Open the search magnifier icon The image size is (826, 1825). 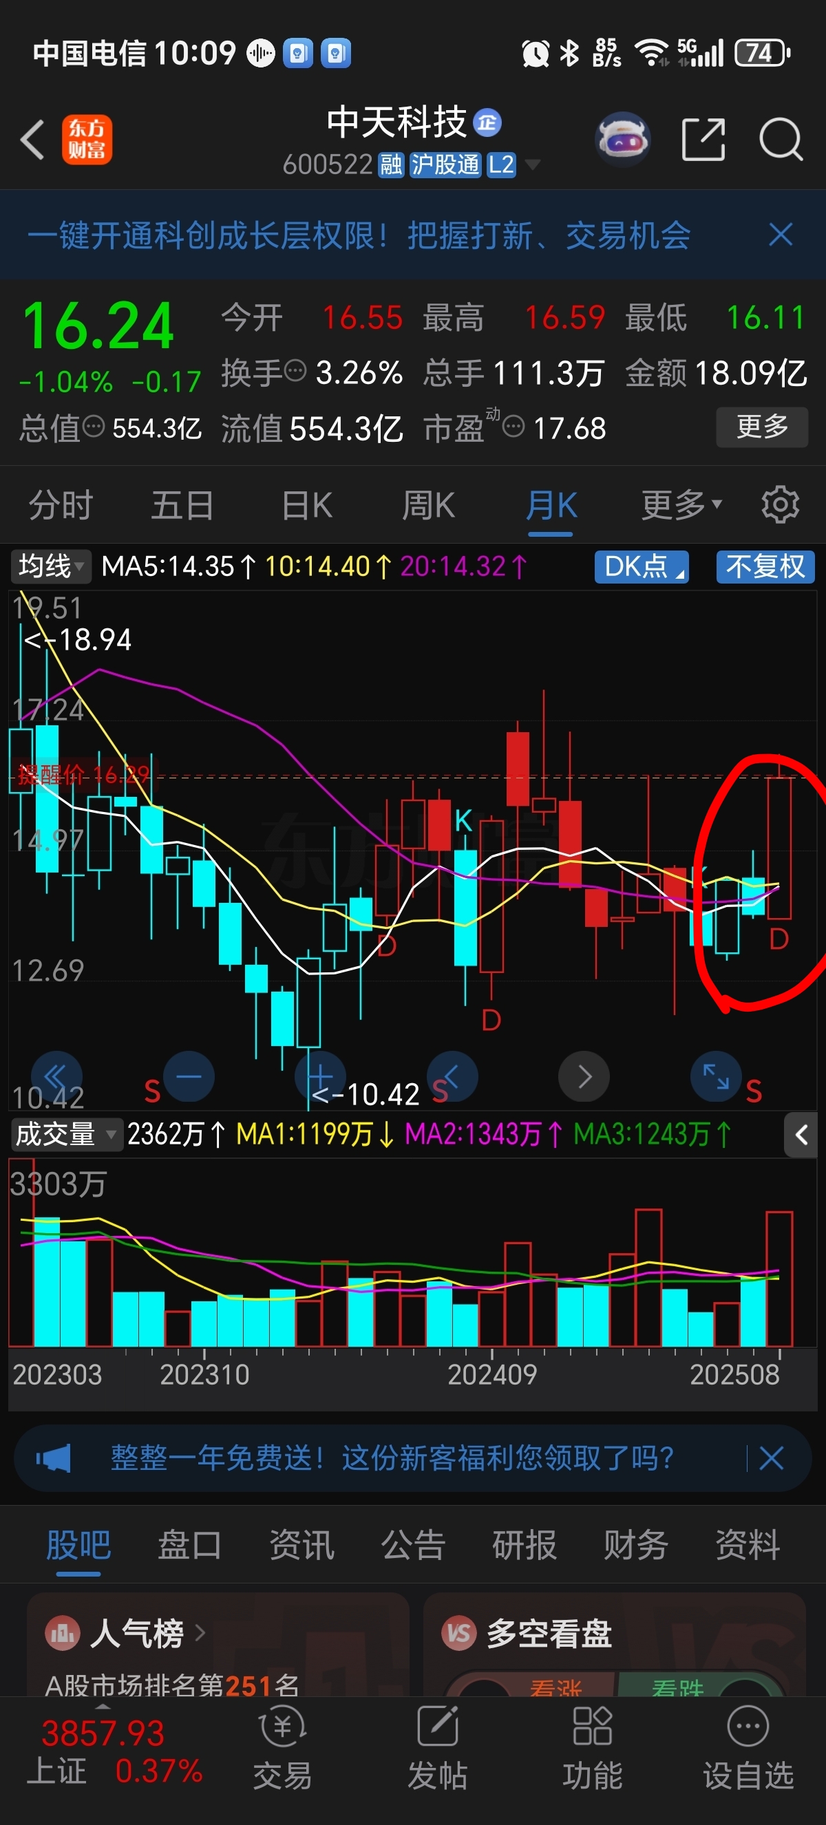(x=781, y=140)
